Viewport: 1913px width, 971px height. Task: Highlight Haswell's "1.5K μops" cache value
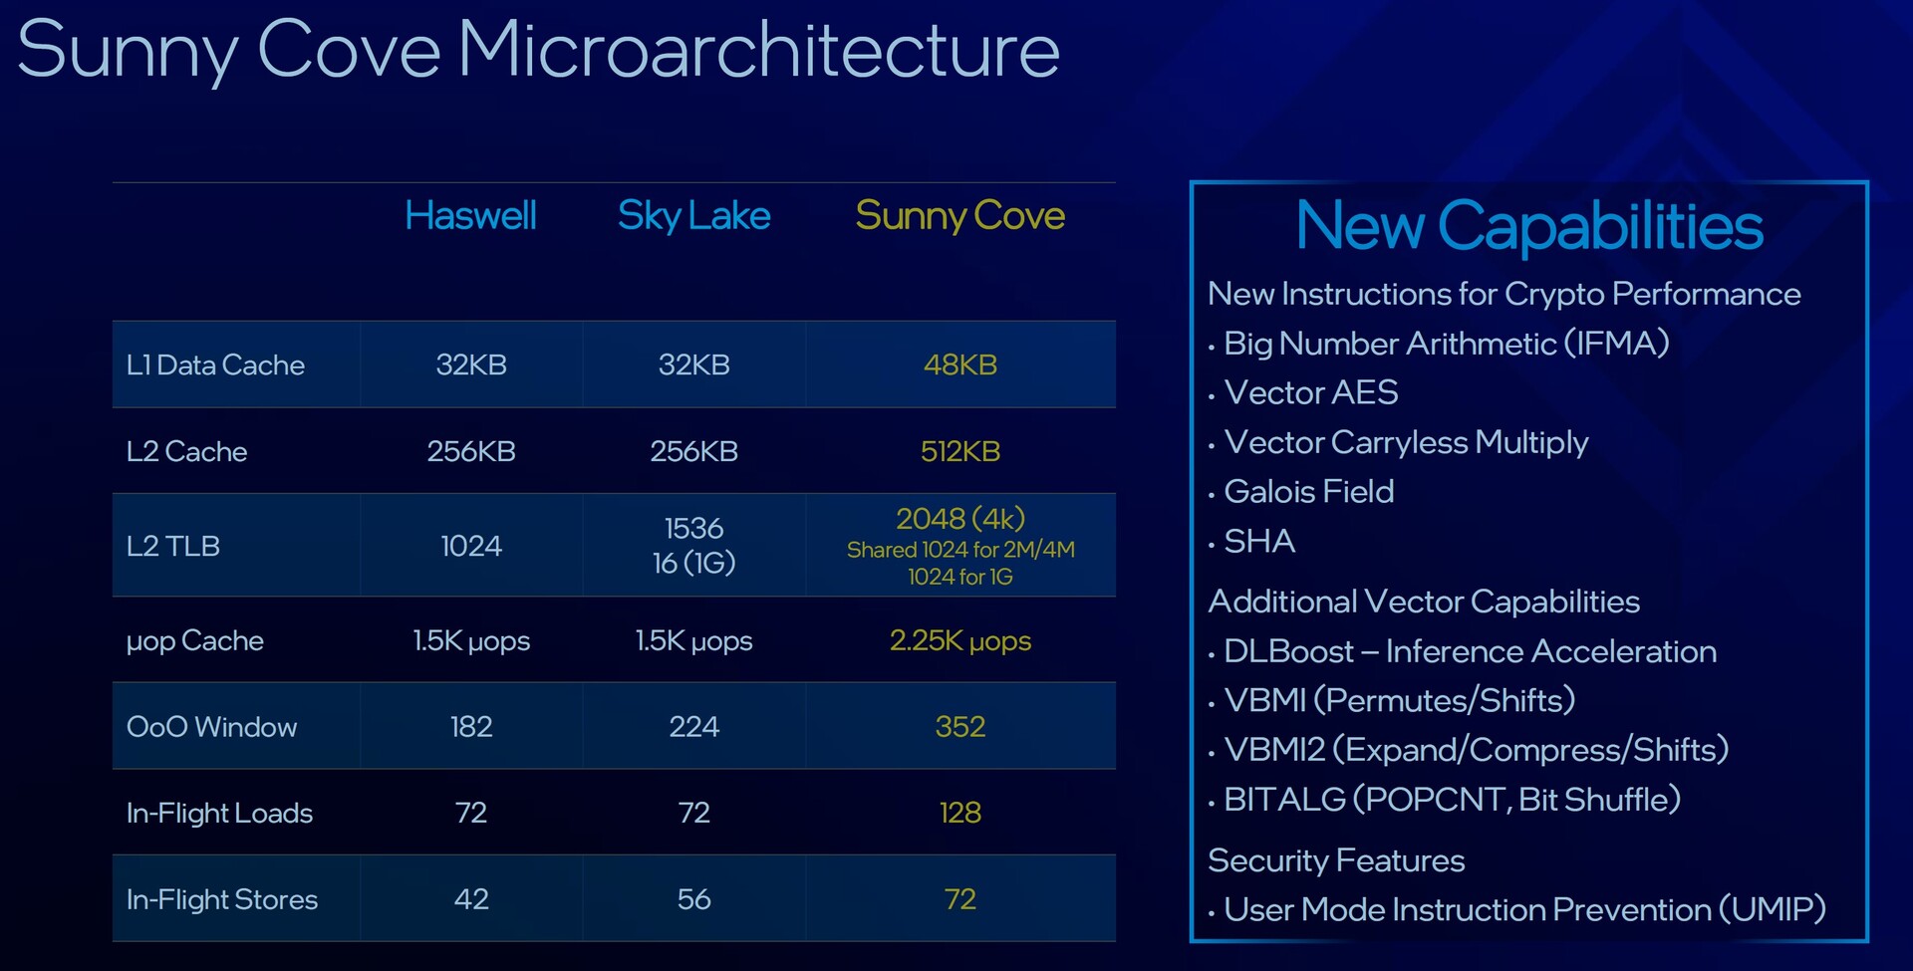tap(471, 640)
